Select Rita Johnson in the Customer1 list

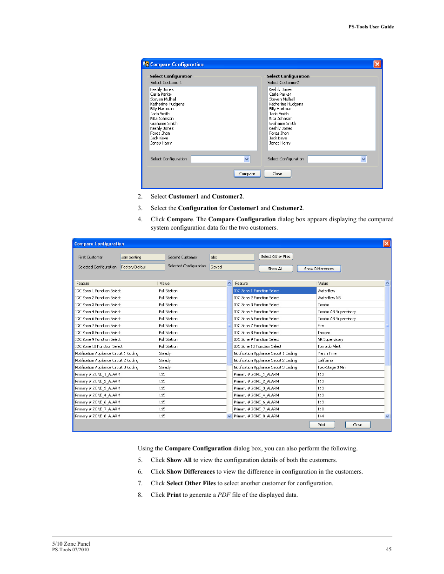tap(161, 119)
